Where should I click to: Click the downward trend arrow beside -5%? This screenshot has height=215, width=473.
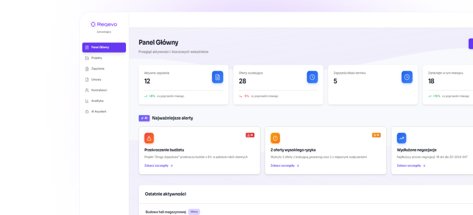pos(240,97)
